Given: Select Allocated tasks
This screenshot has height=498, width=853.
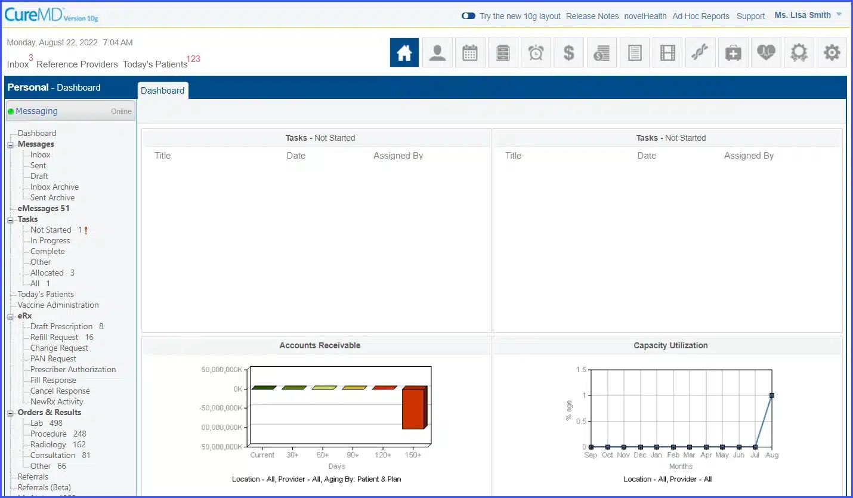Looking at the screenshot, I should point(47,273).
